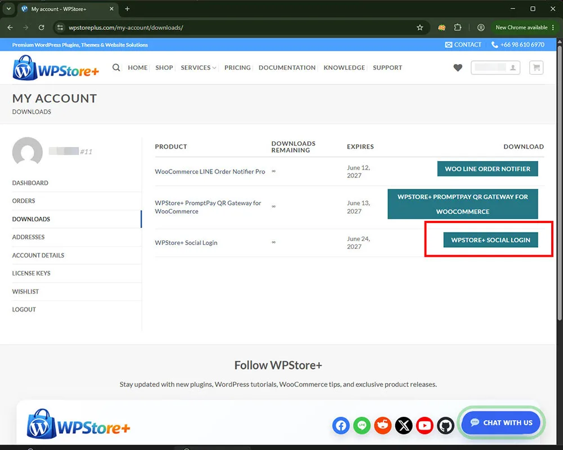Click the 'Follow WPStore+' heading
563x450 pixels.
(x=278, y=366)
